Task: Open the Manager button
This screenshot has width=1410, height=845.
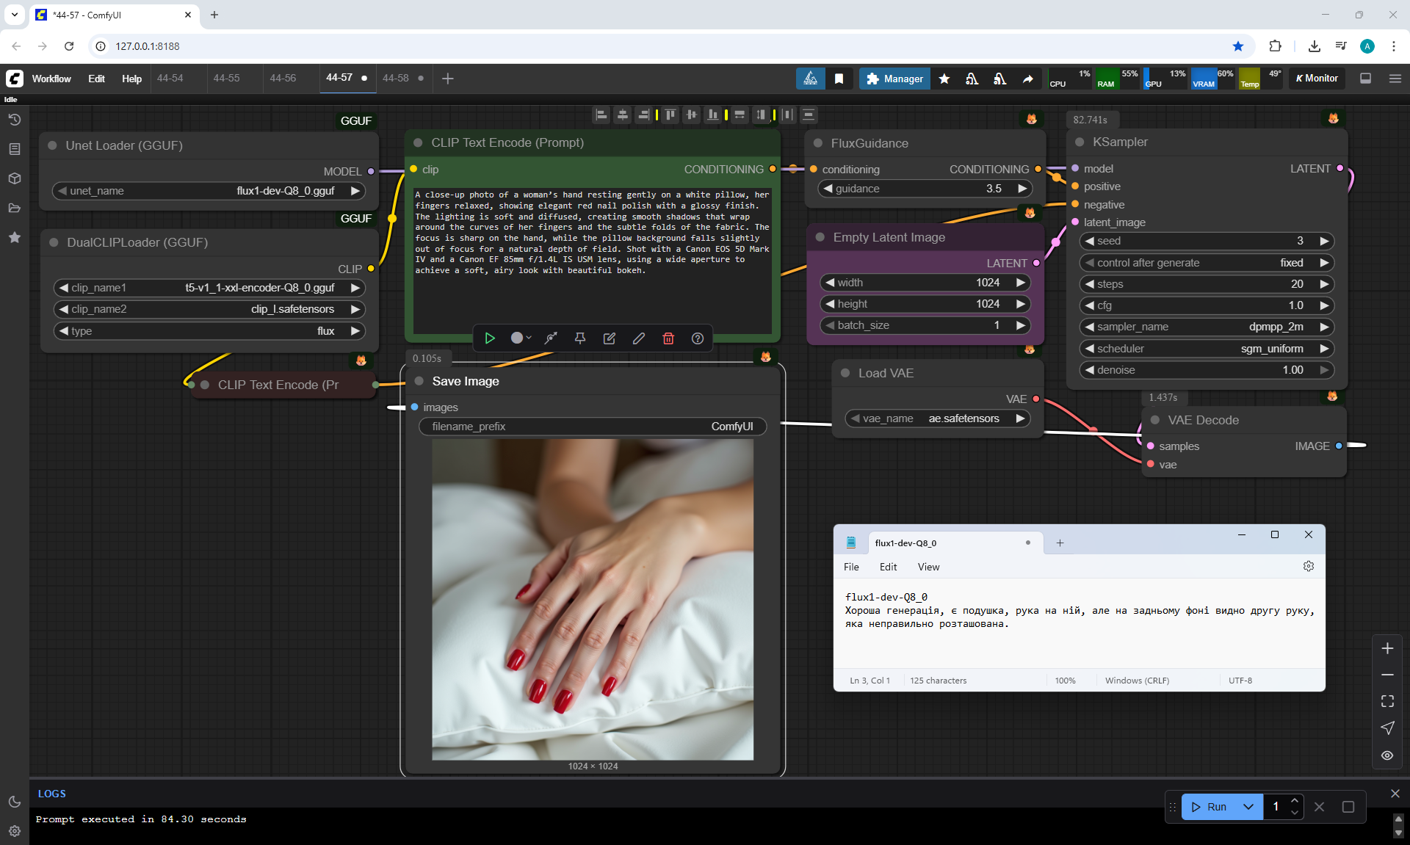Action: tap(894, 79)
